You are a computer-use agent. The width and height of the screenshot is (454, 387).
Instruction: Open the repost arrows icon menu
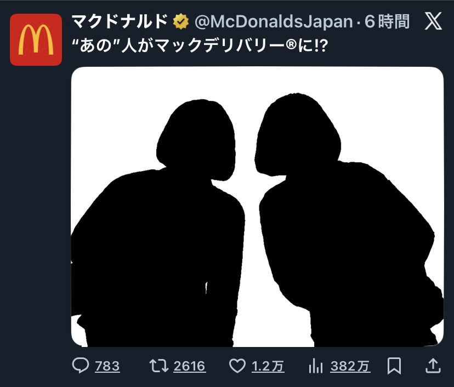coord(159,366)
